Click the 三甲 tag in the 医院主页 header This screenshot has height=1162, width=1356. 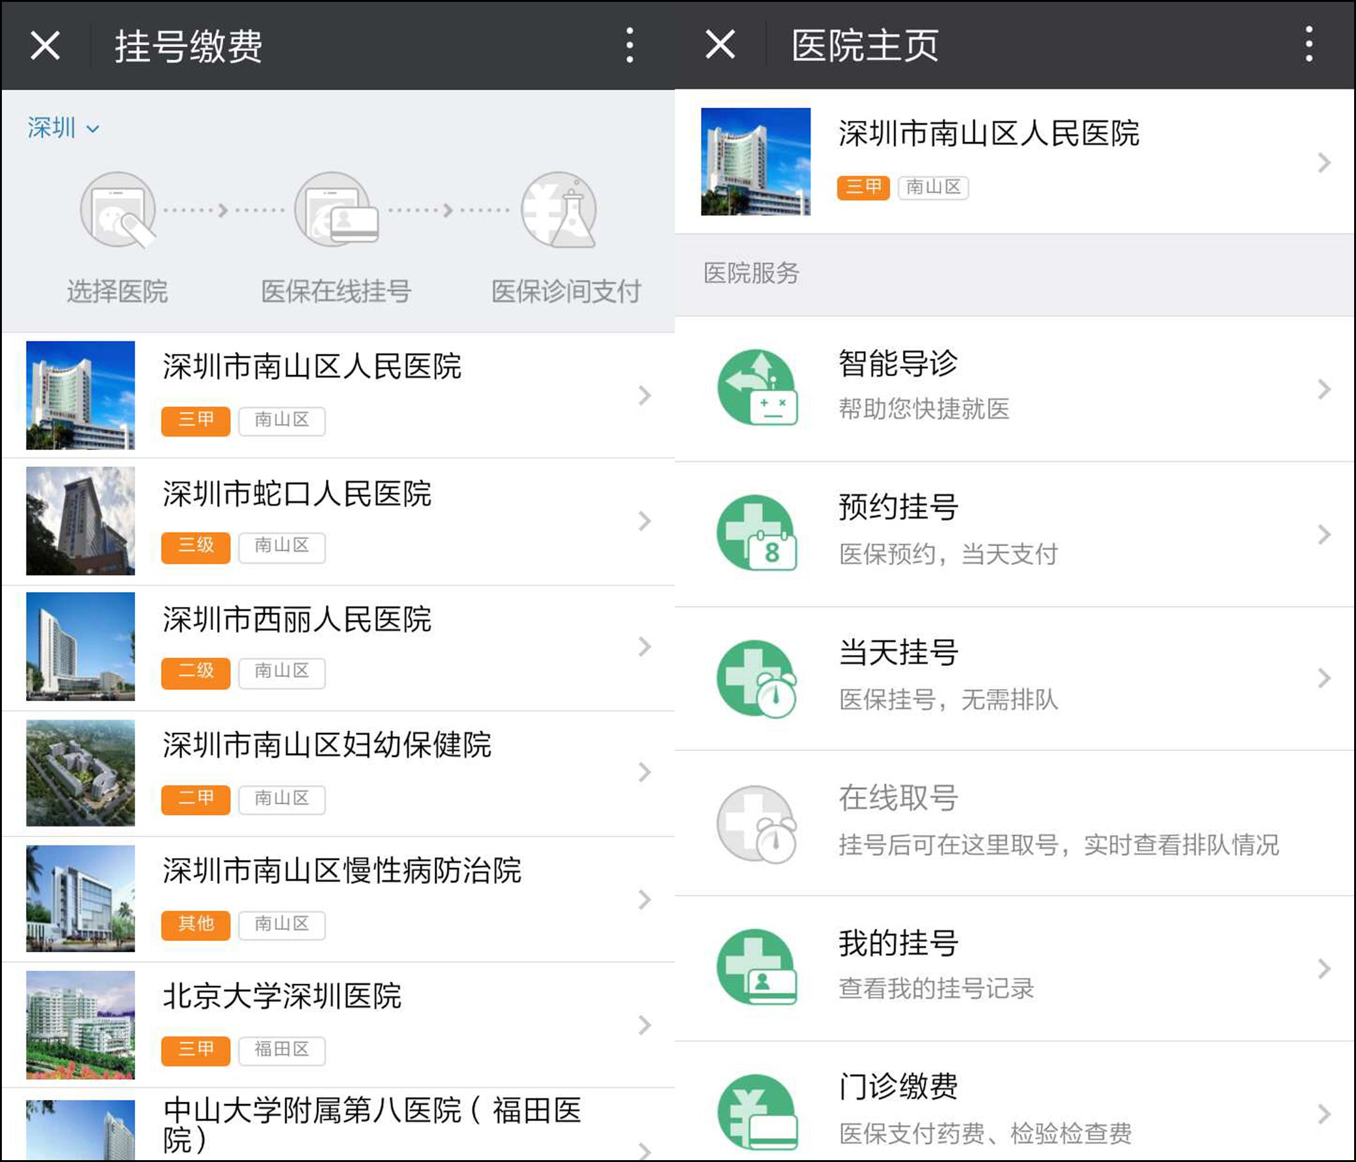(863, 187)
